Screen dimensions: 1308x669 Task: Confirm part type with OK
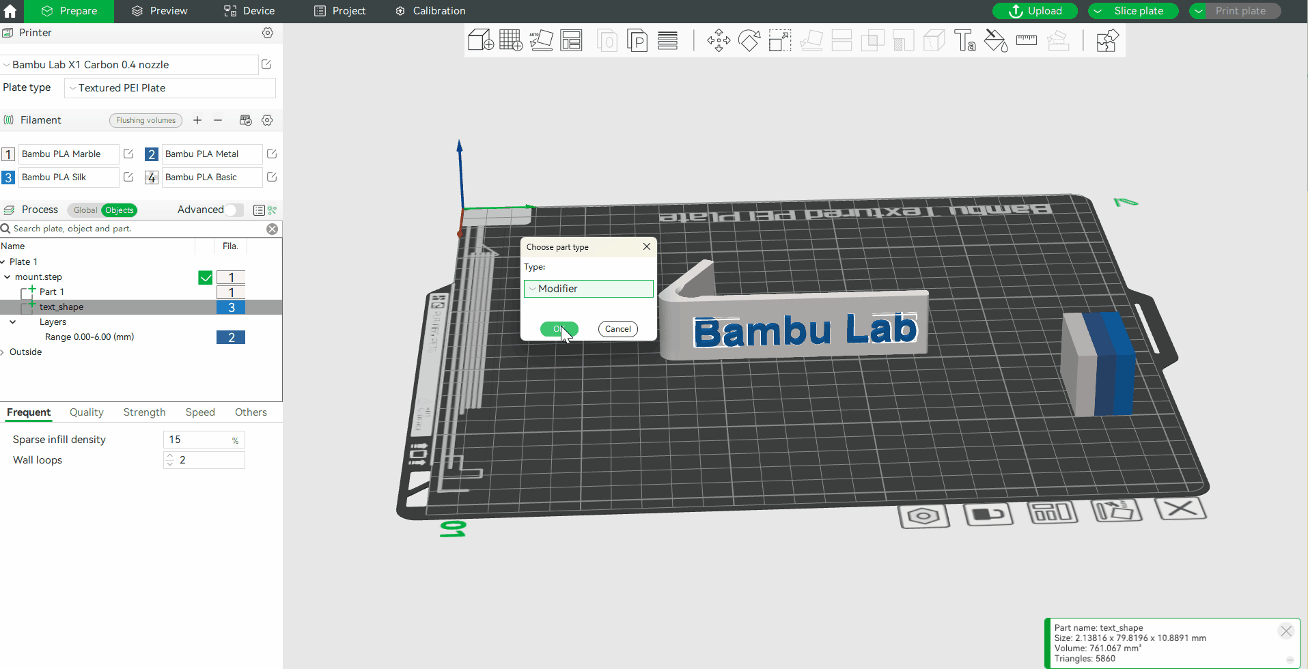[559, 329]
